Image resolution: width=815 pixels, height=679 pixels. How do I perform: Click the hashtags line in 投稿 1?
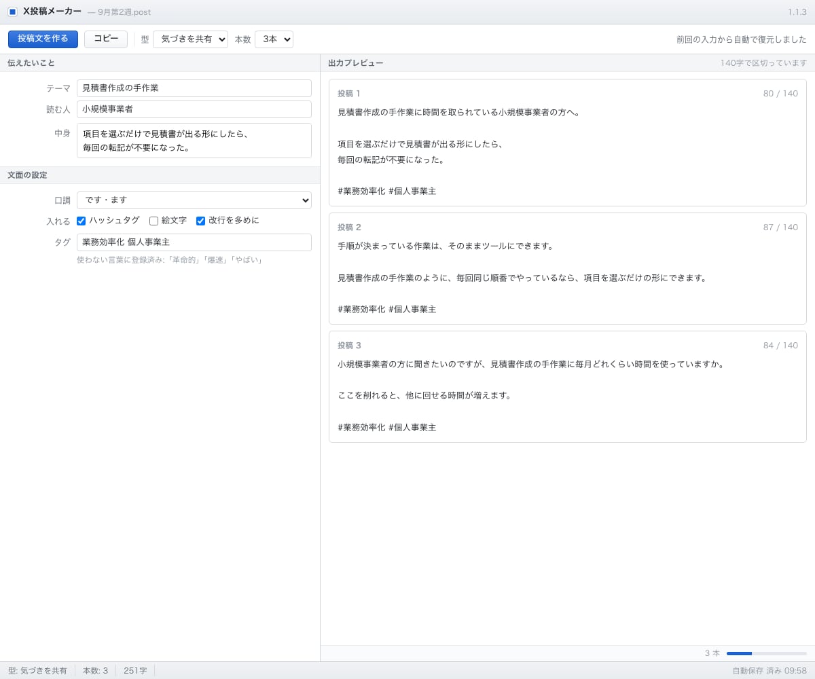387,191
